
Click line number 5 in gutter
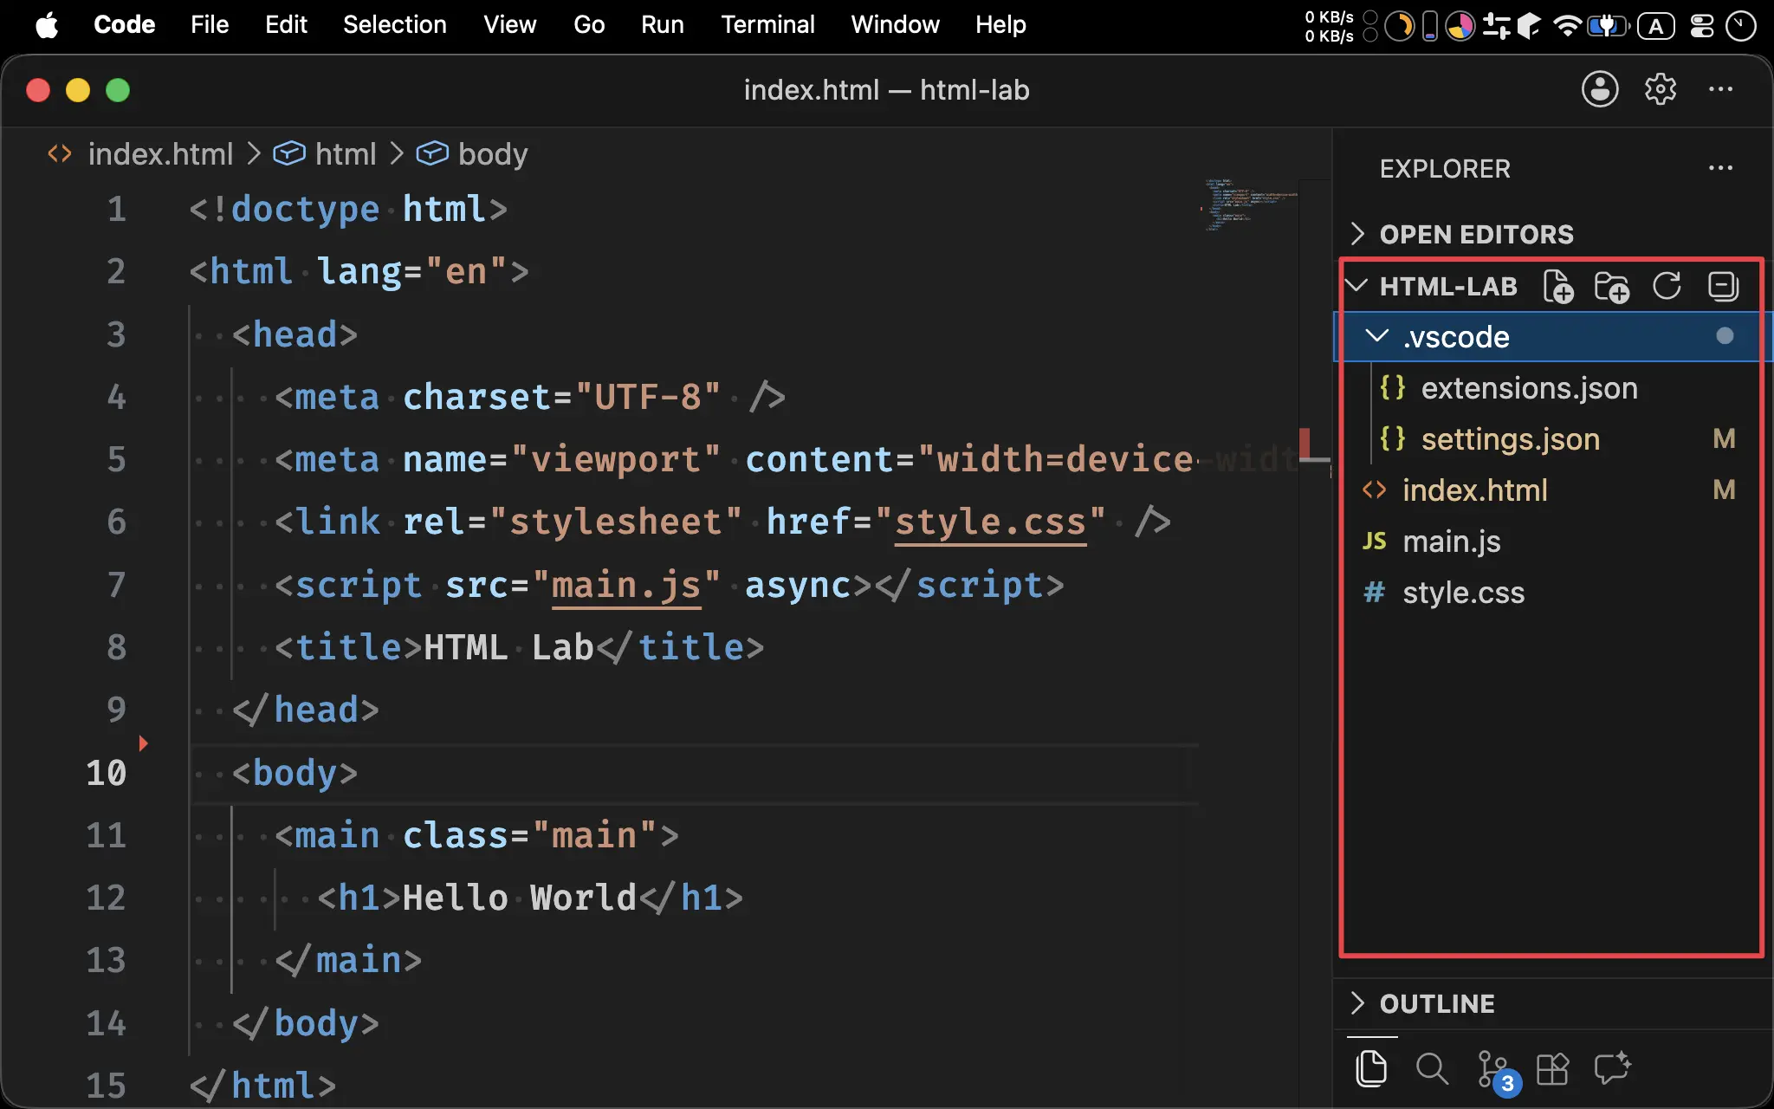point(117,459)
